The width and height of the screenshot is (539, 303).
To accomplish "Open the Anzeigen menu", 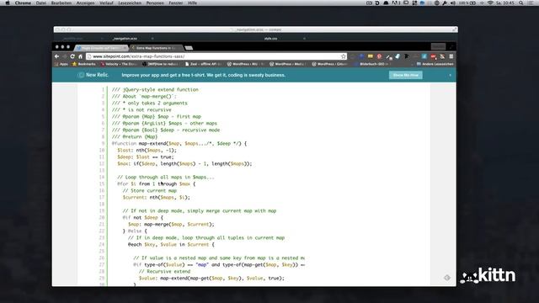I will coord(85,3).
